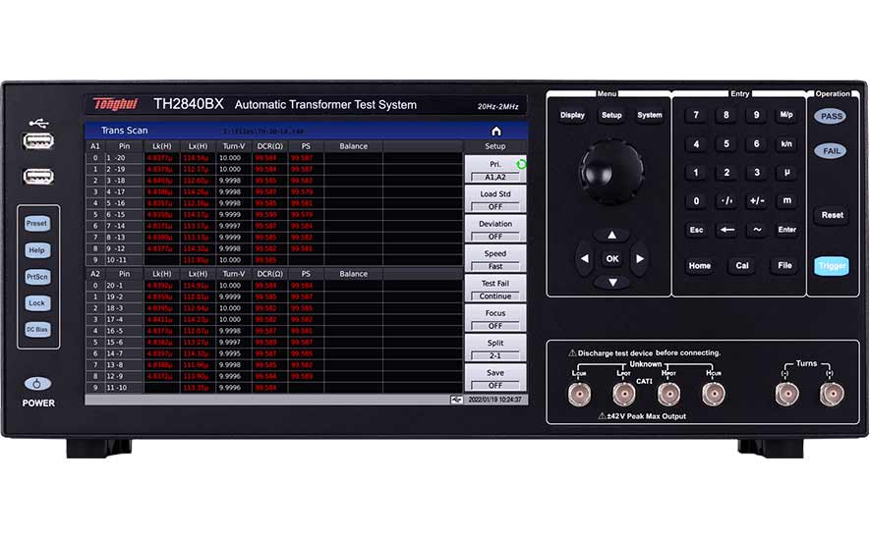Hit the Enter key on the keypad
The height and width of the screenshot is (538, 870).
tap(786, 230)
